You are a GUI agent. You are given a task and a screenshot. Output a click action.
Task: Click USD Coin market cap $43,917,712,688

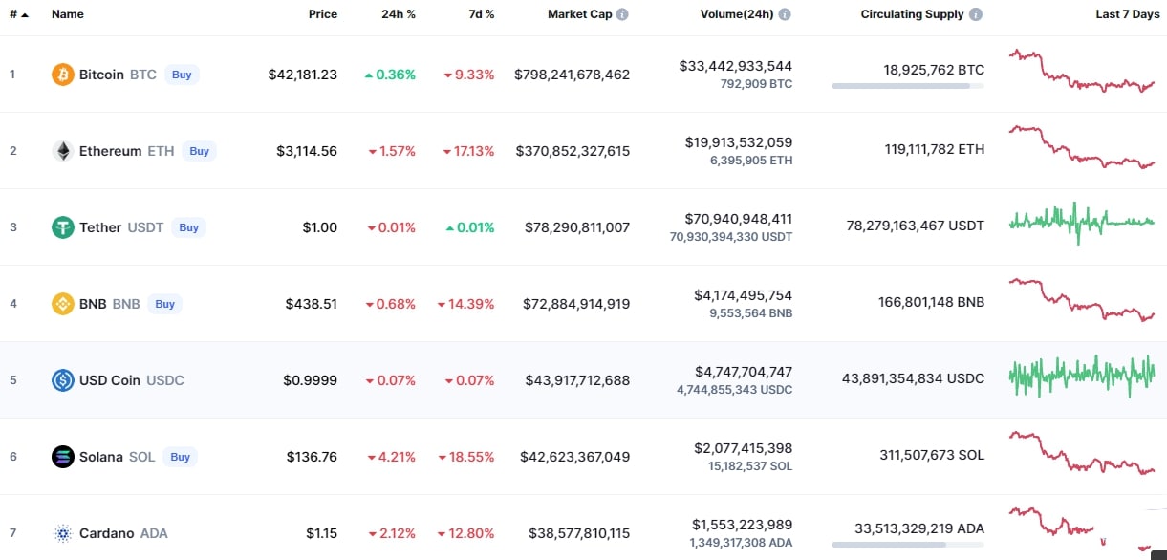pyautogui.click(x=577, y=380)
